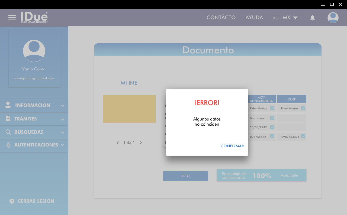
Task: Open the hamburger menu icon
Action: [x=12, y=18]
